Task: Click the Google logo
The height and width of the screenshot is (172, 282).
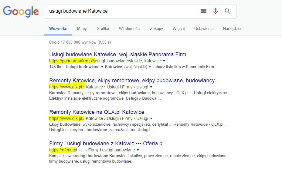Action: pos(21,12)
